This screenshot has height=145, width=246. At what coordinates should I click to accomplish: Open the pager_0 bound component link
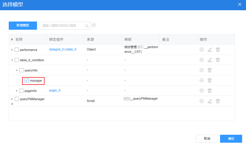pyautogui.click(x=55, y=90)
